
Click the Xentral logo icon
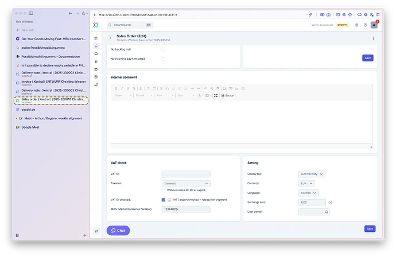(96, 25)
